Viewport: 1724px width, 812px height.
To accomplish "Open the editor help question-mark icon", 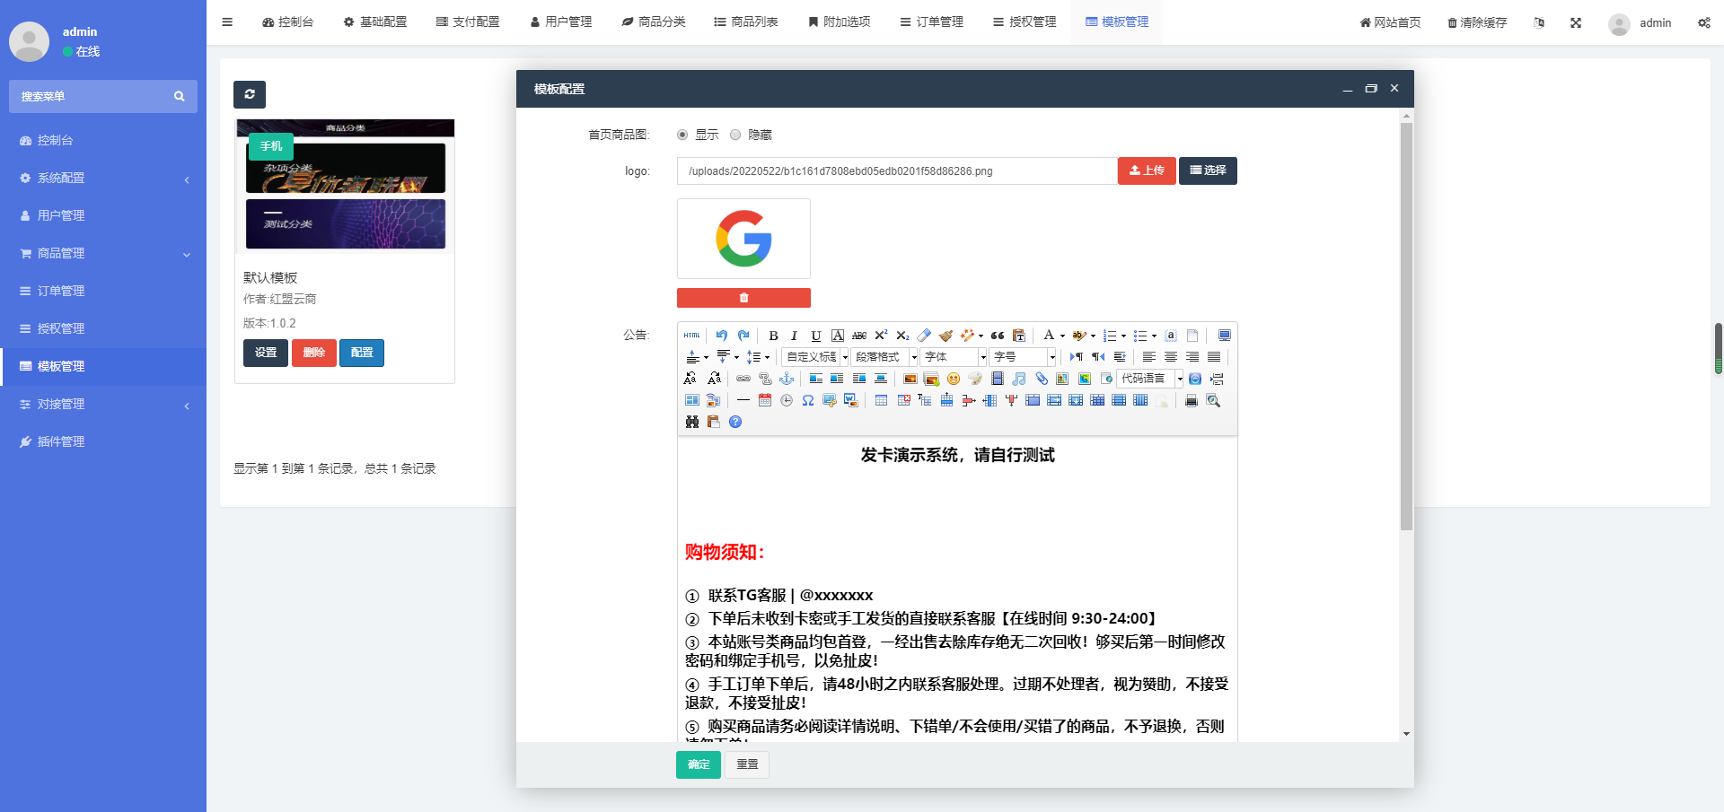I will tap(735, 422).
